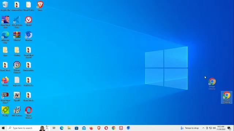Select the Opera Browser desktop shortcut
The image size is (234, 131).
(29, 112)
